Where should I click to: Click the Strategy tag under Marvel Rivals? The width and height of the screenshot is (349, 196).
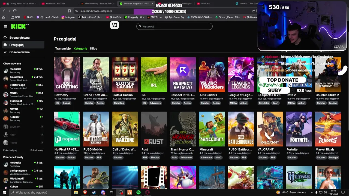click(333, 158)
